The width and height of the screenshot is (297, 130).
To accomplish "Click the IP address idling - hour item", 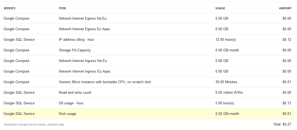I will pos(76,39).
